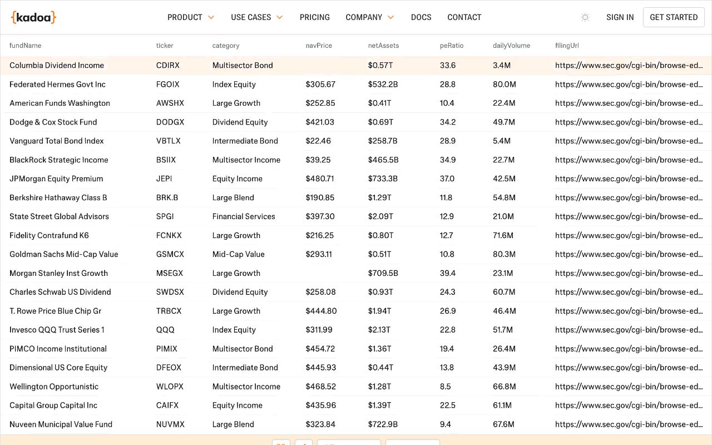Select the Columbia Dividend Income fund name
The image size is (712, 445).
pyautogui.click(x=57, y=65)
